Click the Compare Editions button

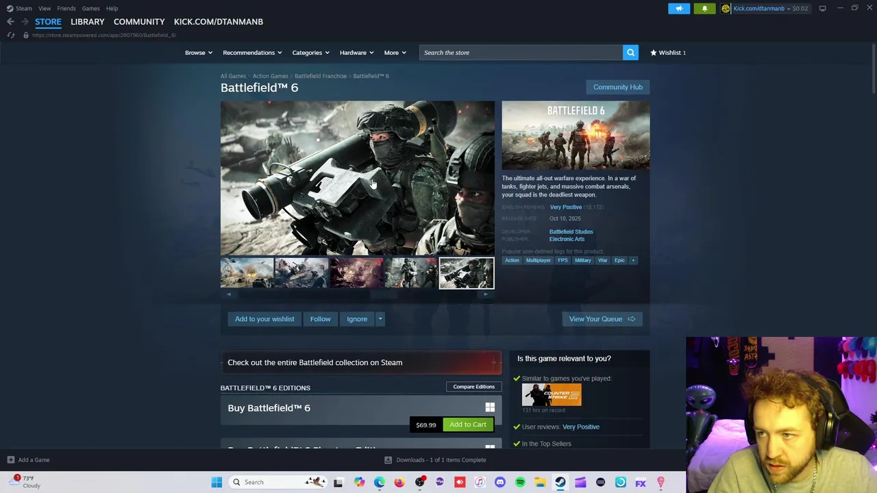[x=473, y=387]
